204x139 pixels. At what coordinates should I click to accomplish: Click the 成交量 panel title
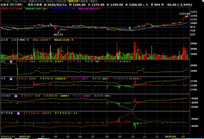tap(4, 40)
